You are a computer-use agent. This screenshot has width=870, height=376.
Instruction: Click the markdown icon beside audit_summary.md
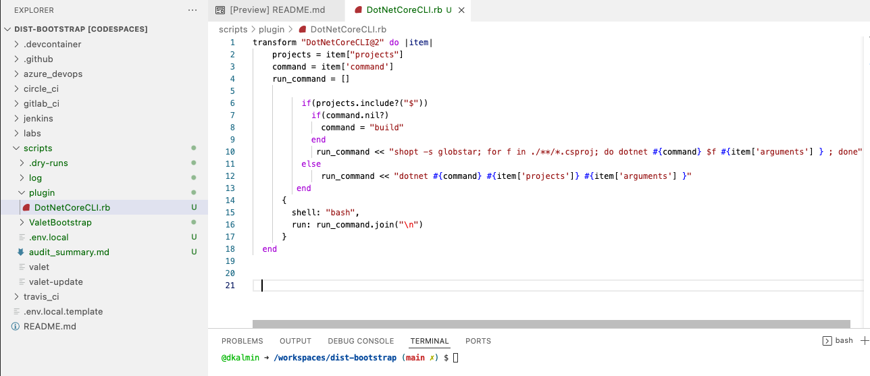(x=20, y=252)
